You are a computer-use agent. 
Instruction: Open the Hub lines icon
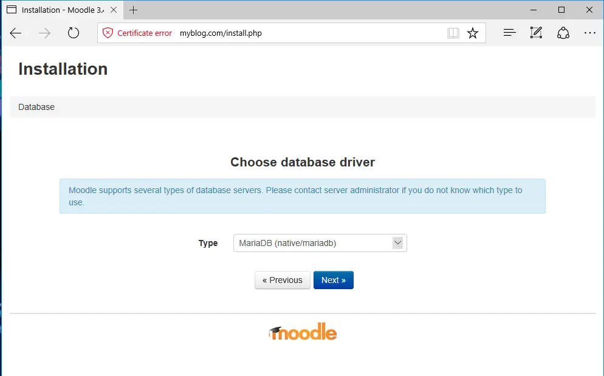pyautogui.click(x=510, y=33)
